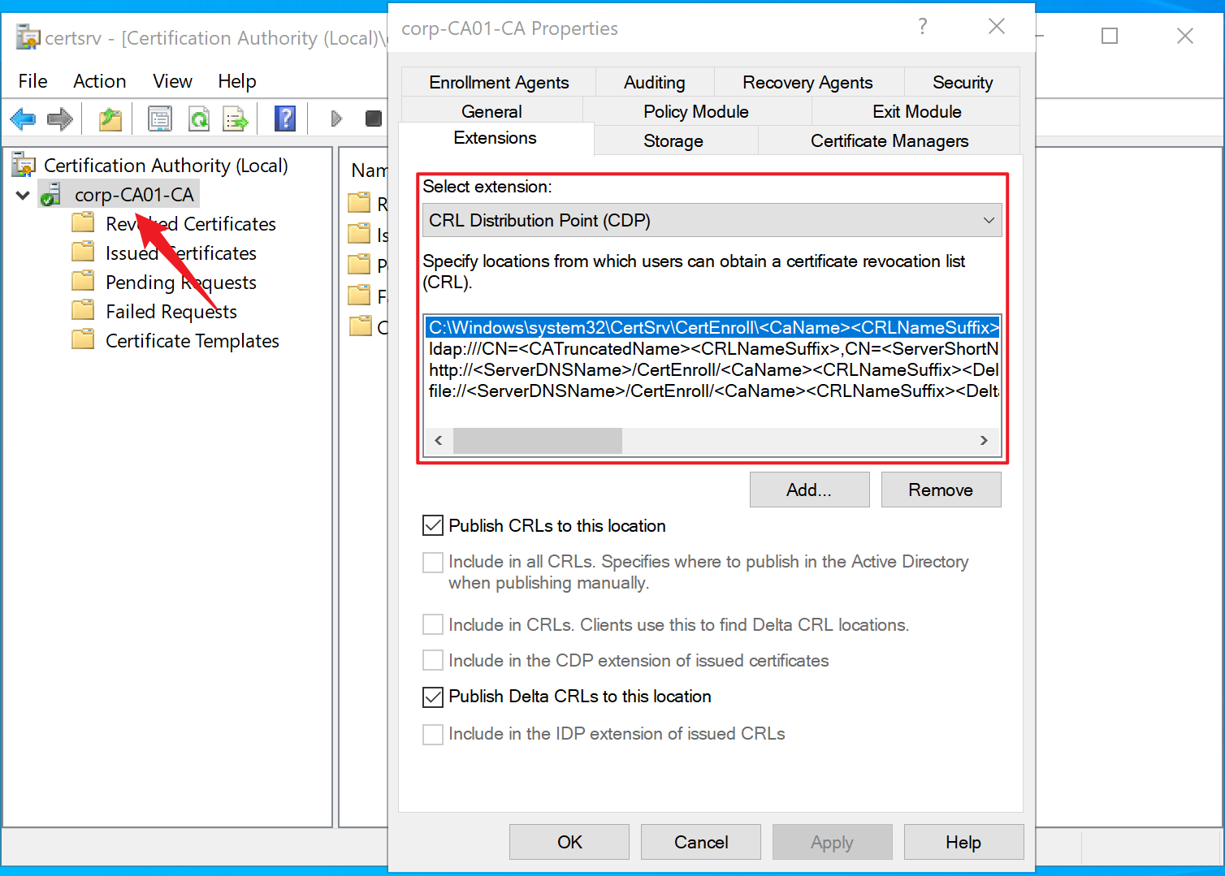Click the Certificate Templates folder icon

click(83, 339)
